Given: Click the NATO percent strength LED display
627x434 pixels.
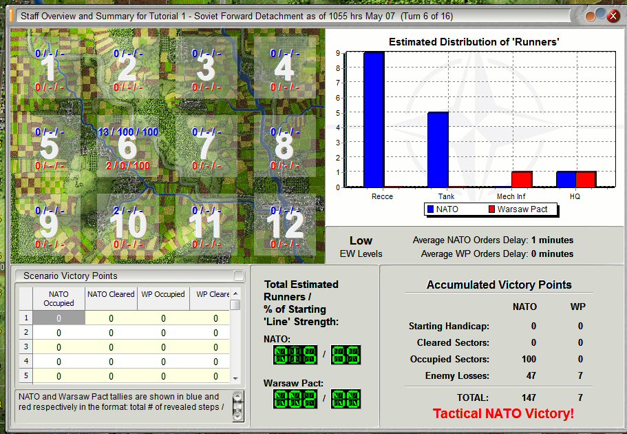Looking at the screenshot, I should (x=346, y=355).
